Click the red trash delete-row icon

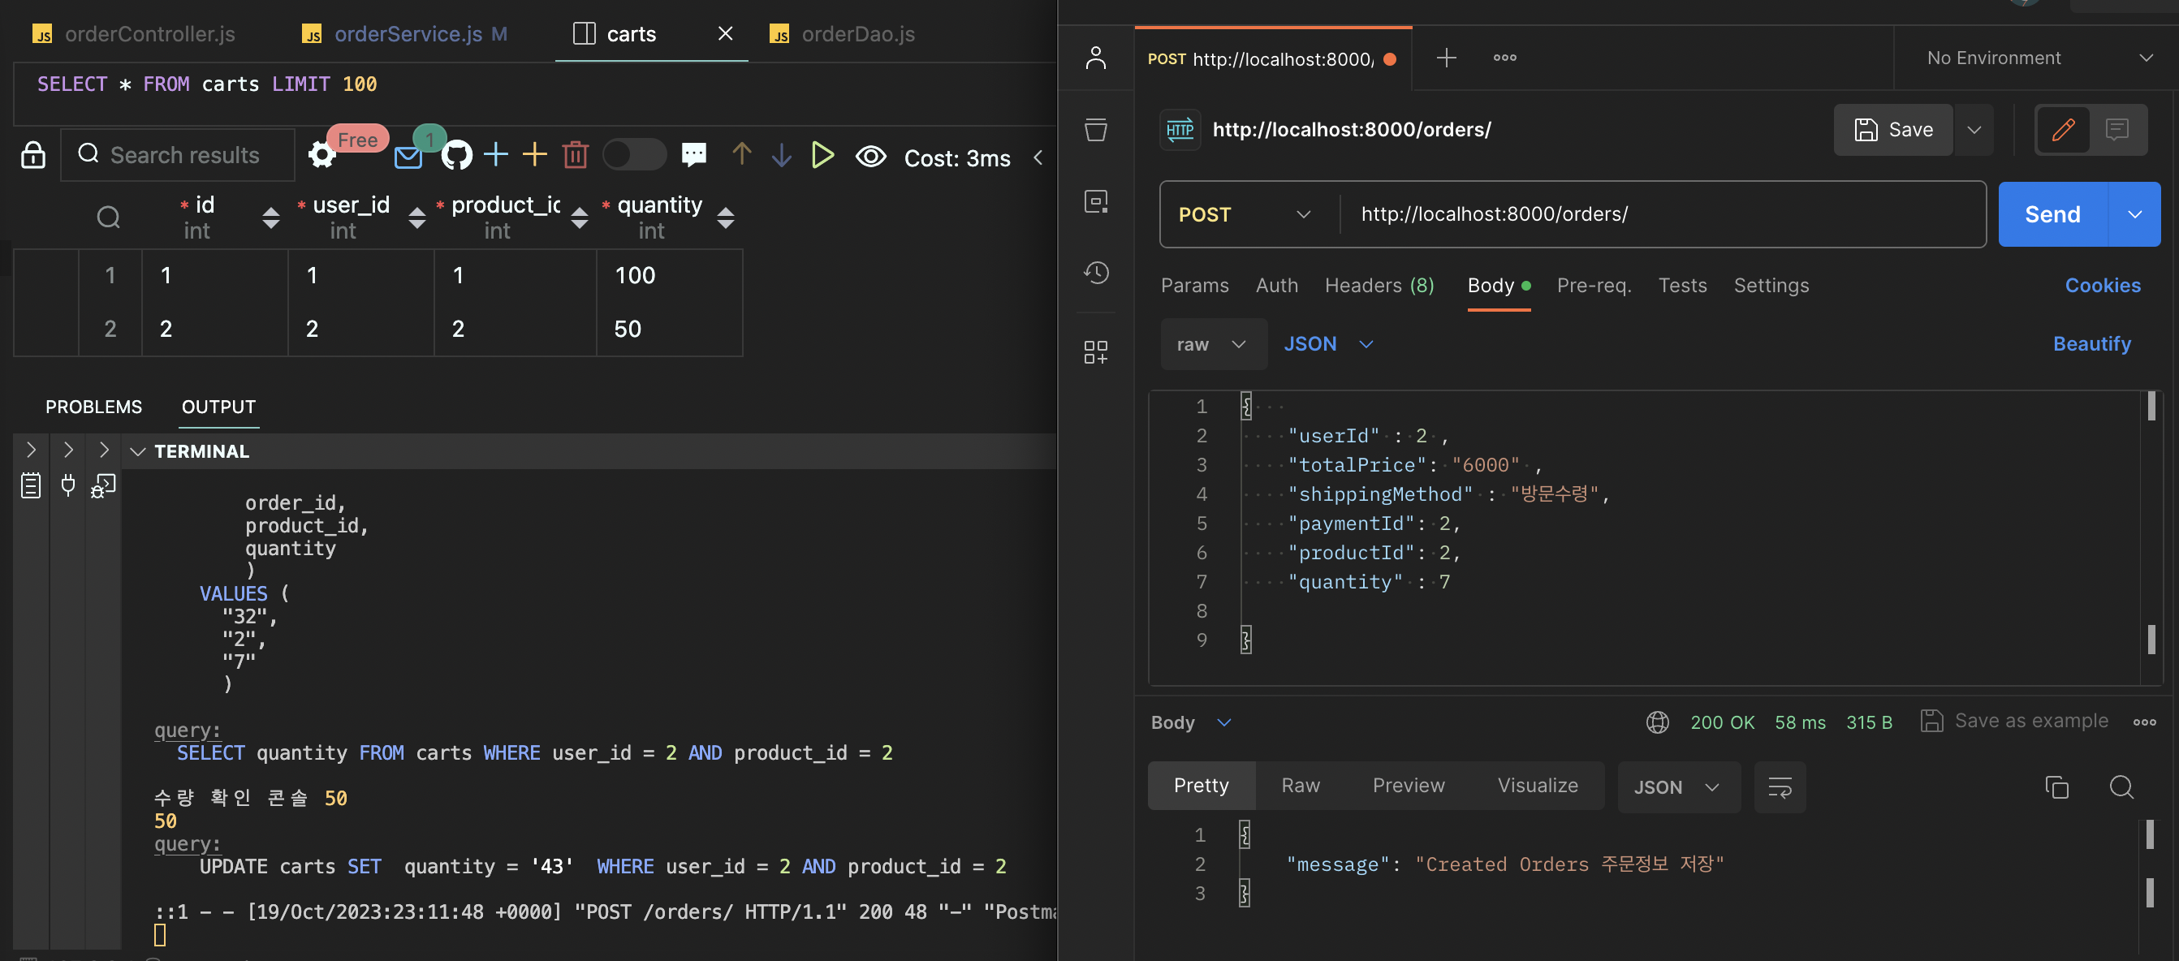(x=576, y=155)
